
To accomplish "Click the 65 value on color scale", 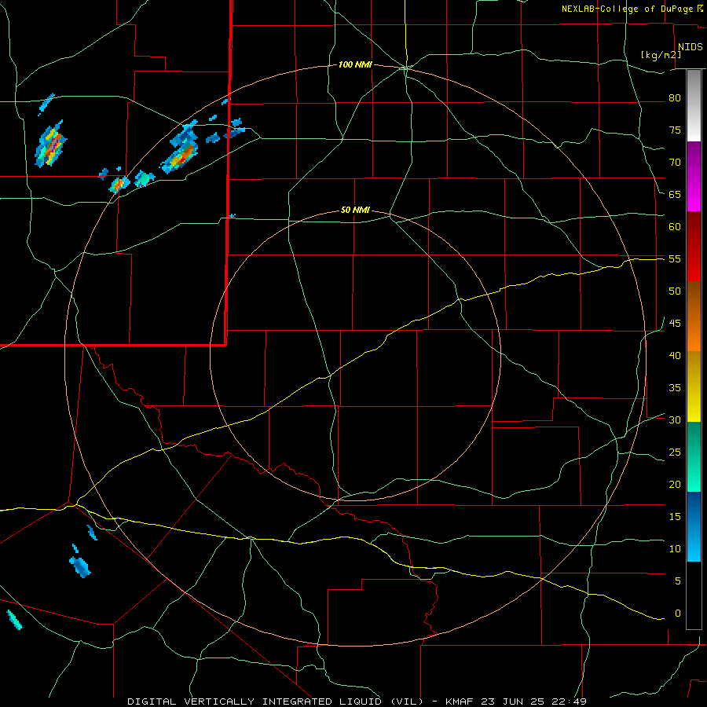I will click(675, 194).
